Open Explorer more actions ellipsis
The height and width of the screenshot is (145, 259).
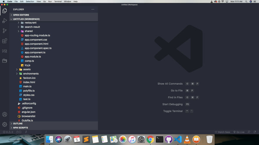pyautogui.click(x=93, y=9)
